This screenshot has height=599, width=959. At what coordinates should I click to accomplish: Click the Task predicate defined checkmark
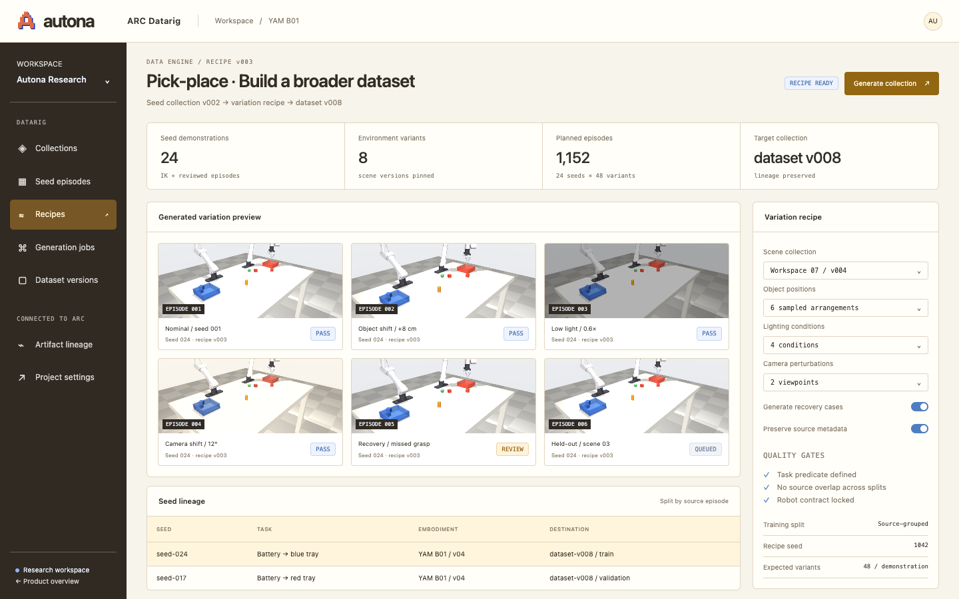pyautogui.click(x=767, y=475)
